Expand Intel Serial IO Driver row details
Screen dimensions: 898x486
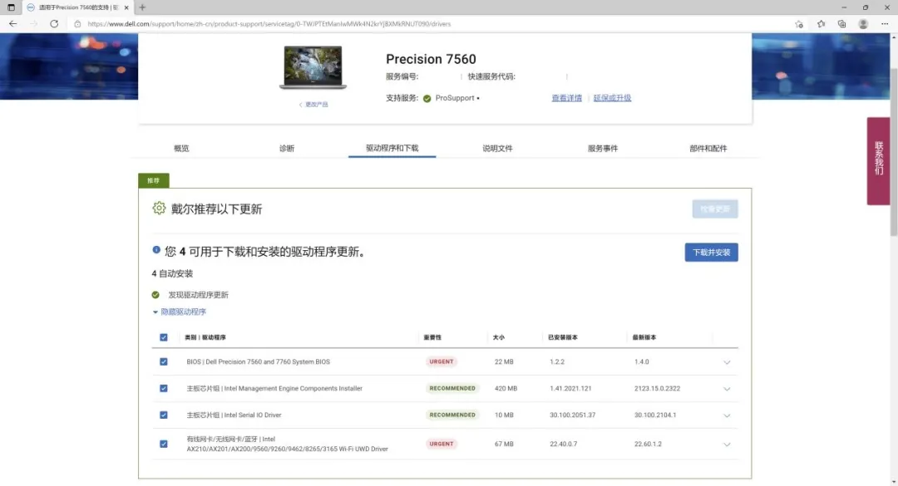tap(727, 415)
